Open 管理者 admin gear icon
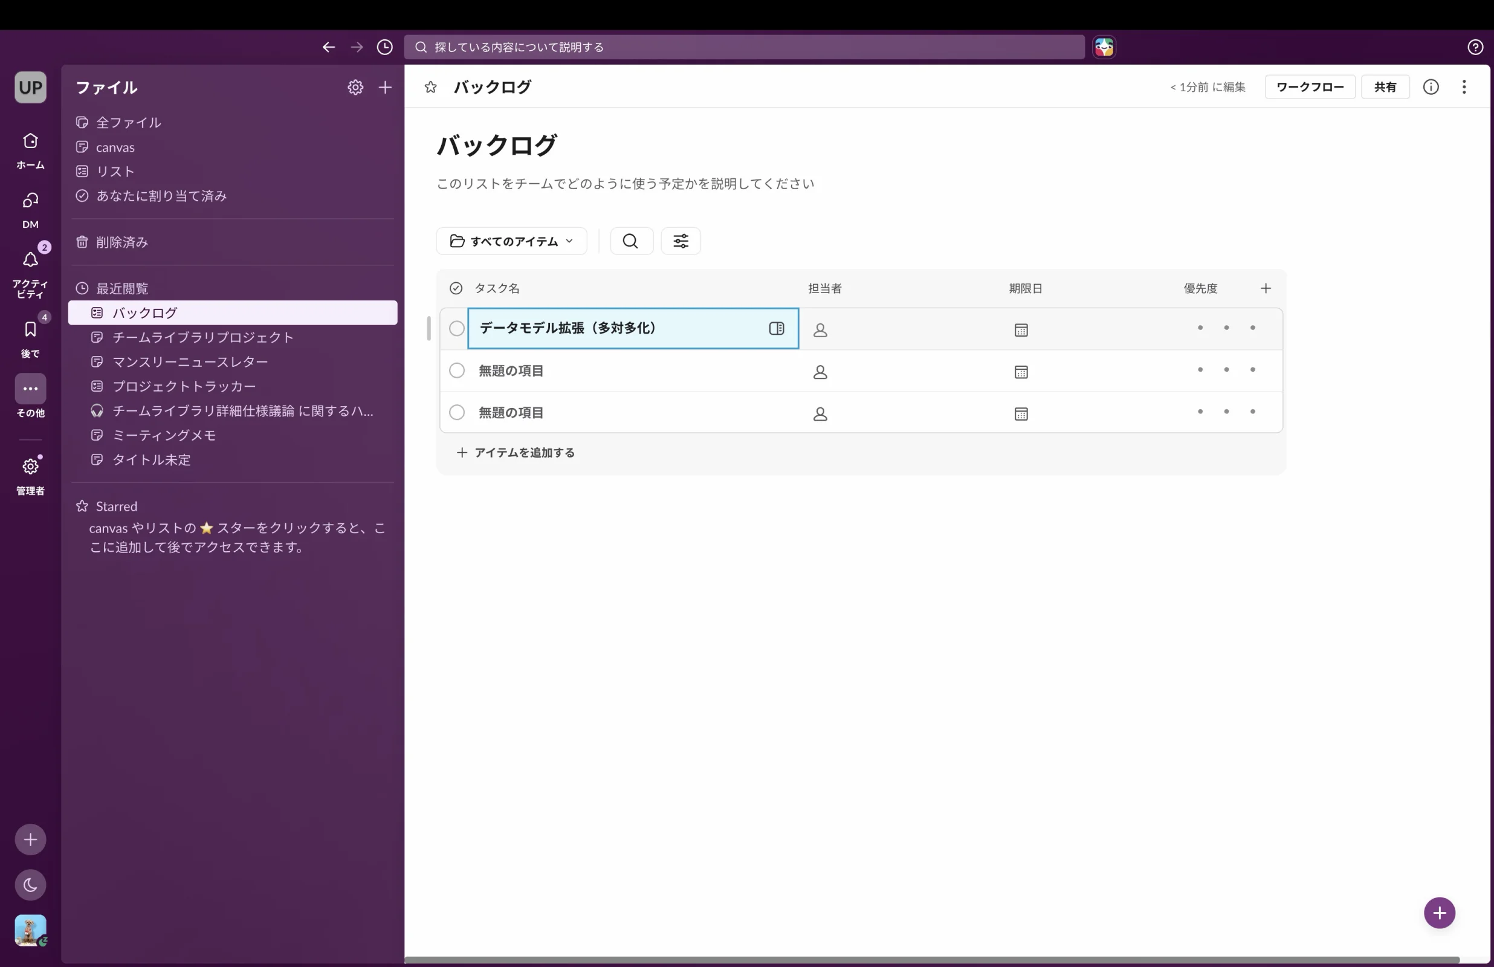Screen dimensions: 1494x967 point(30,474)
